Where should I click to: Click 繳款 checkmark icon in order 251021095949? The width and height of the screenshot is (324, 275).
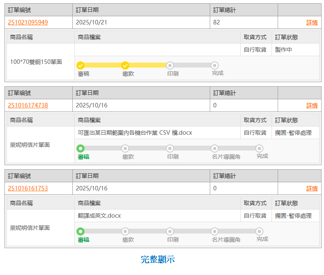point(125,65)
